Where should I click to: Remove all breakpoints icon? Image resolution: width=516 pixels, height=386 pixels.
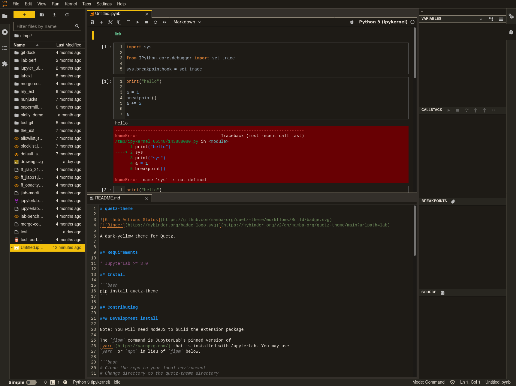[x=453, y=202]
